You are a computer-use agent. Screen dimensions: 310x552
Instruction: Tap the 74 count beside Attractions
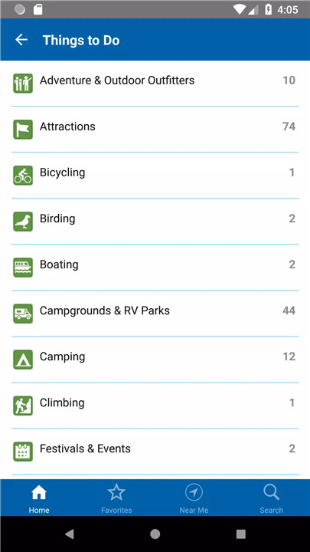289,127
